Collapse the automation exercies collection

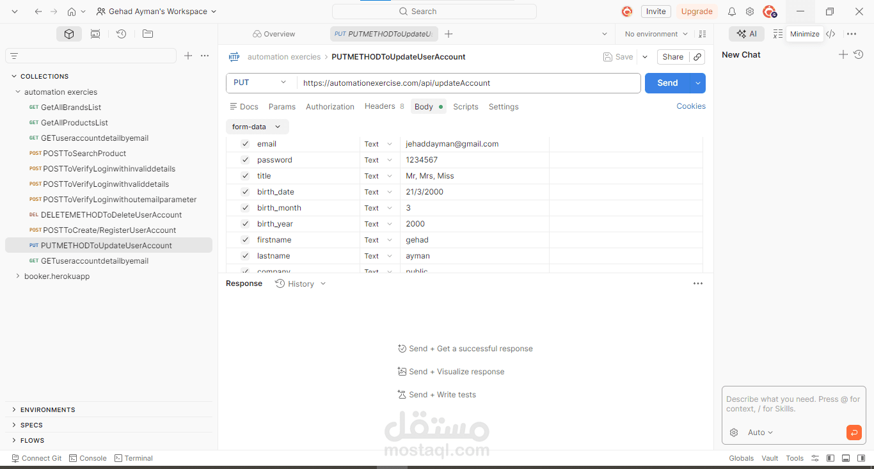18,92
